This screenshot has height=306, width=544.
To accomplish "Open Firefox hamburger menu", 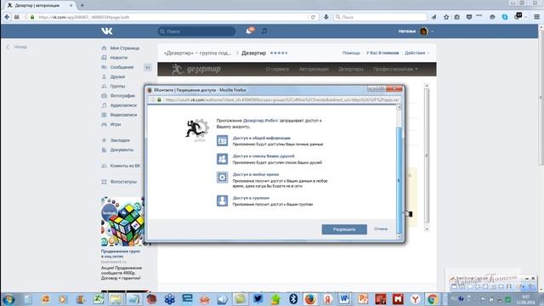I will point(536,17).
